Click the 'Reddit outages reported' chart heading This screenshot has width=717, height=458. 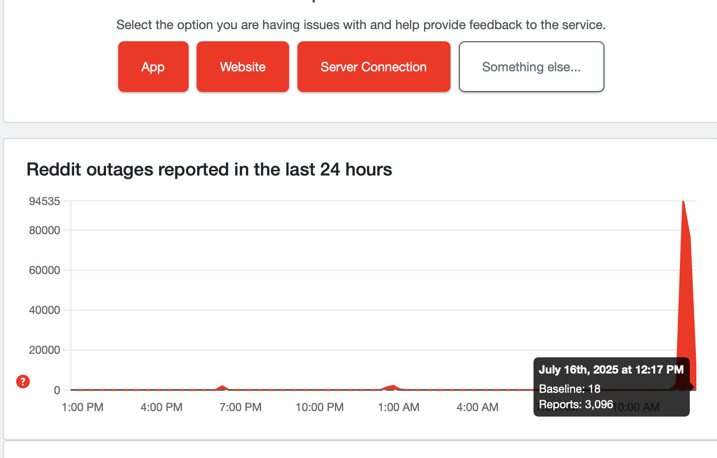pyautogui.click(x=209, y=169)
